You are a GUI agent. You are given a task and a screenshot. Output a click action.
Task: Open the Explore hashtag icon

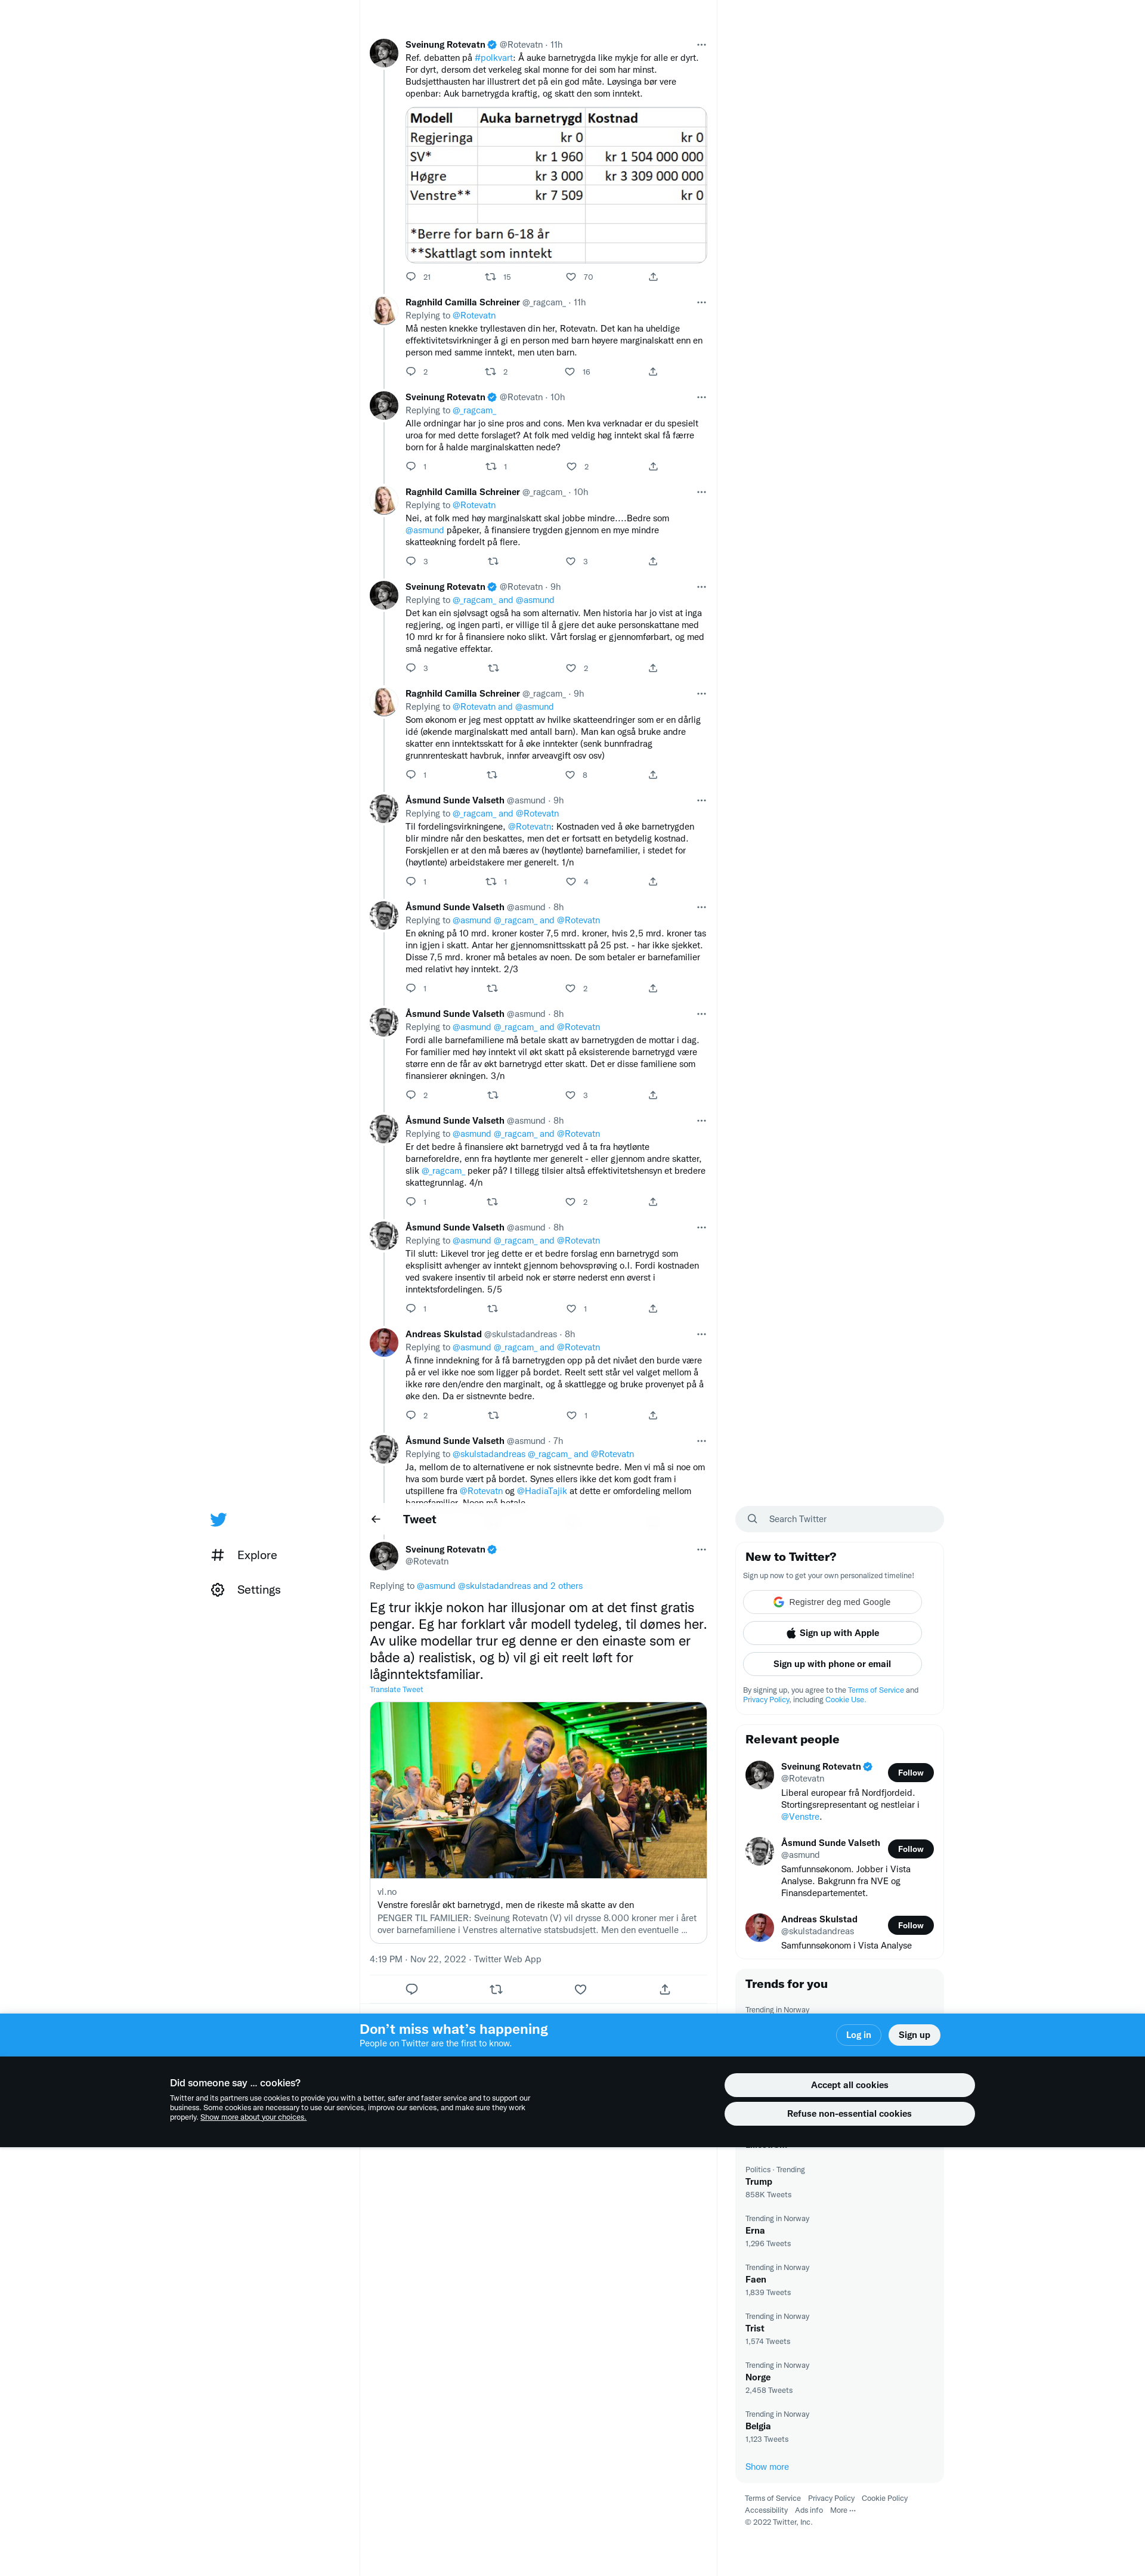point(218,1555)
